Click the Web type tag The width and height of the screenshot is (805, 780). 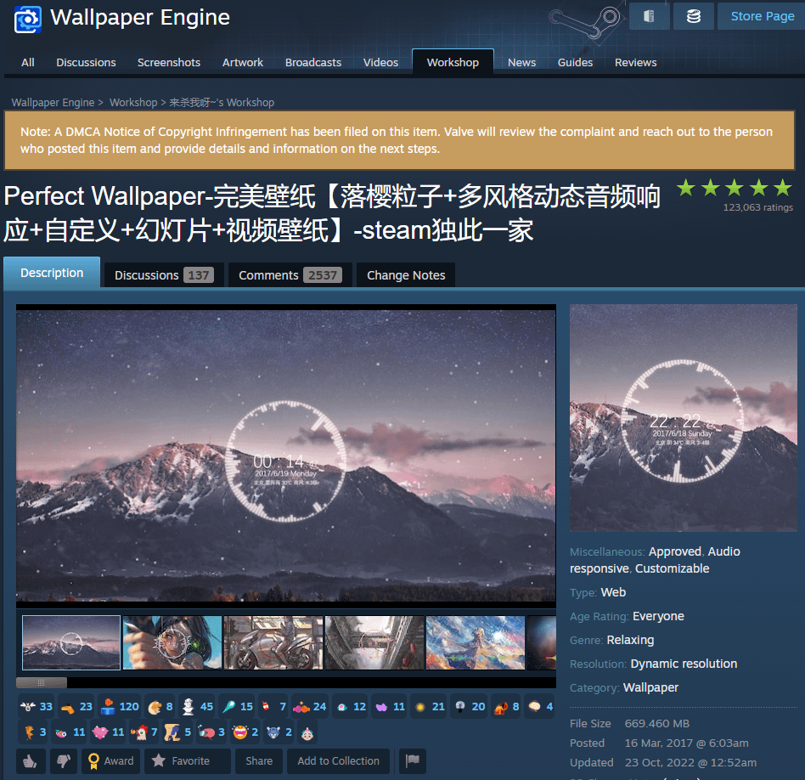tap(613, 592)
